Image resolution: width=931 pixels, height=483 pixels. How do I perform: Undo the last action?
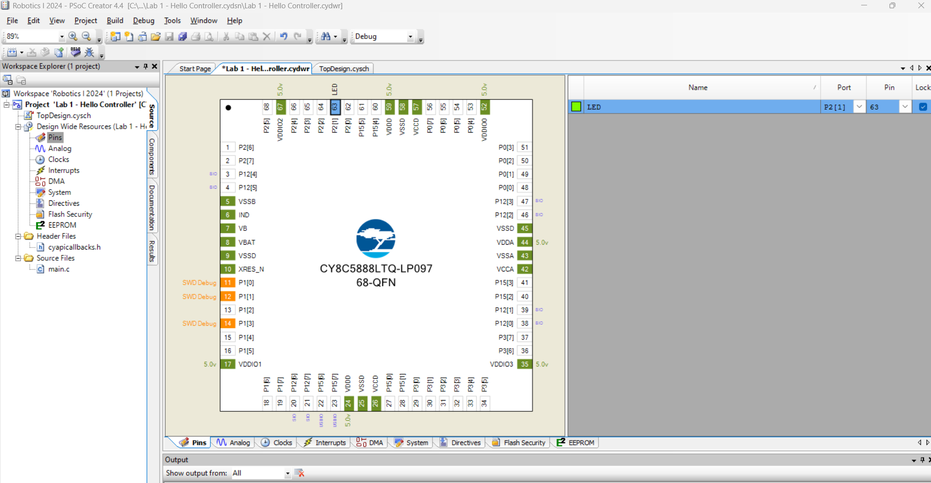(284, 37)
